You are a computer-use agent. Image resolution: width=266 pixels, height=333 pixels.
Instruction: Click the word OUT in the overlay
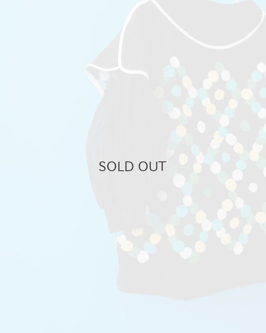[x=152, y=166]
